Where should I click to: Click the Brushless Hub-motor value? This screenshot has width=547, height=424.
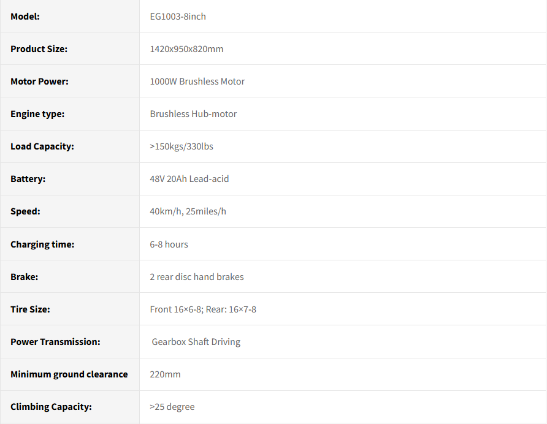click(x=193, y=114)
